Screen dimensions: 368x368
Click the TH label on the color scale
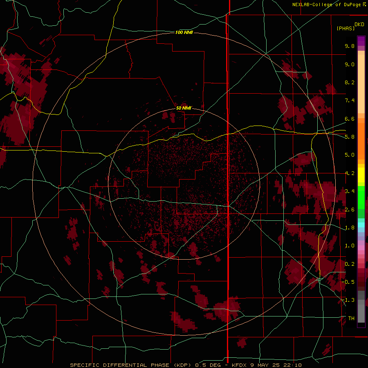pos(351,319)
